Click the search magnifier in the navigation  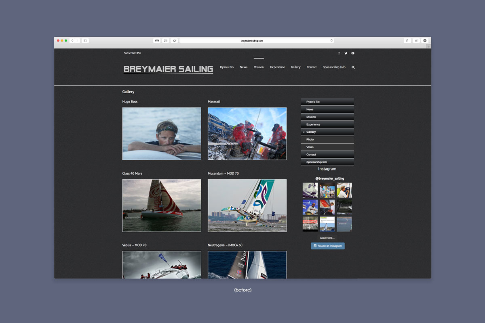click(353, 67)
